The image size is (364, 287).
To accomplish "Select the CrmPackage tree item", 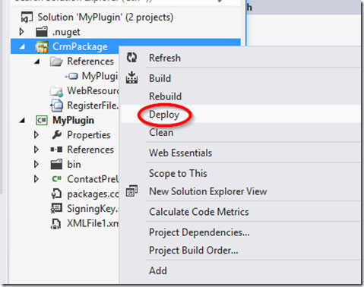I will (x=80, y=47).
